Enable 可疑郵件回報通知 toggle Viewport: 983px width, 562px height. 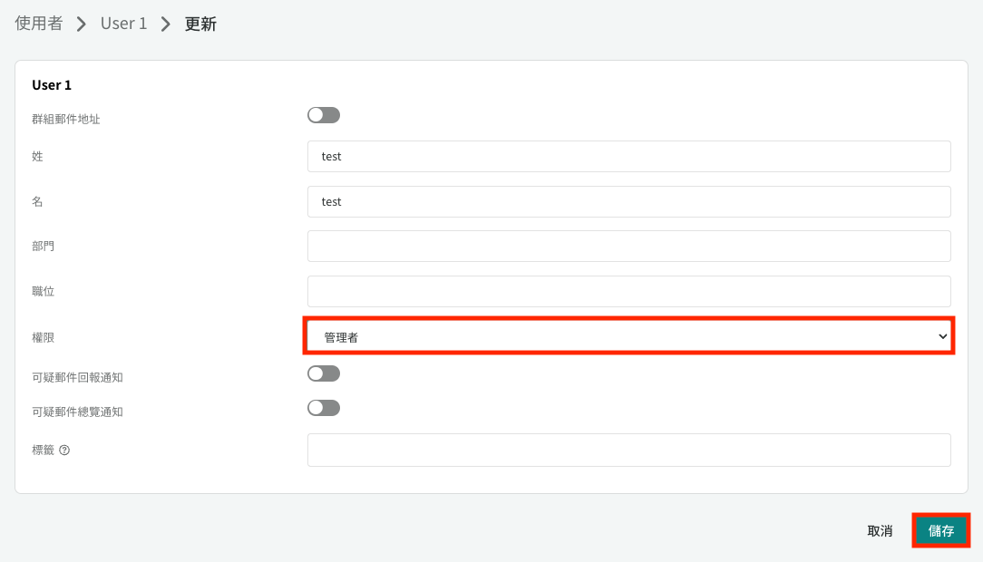tap(324, 373)
